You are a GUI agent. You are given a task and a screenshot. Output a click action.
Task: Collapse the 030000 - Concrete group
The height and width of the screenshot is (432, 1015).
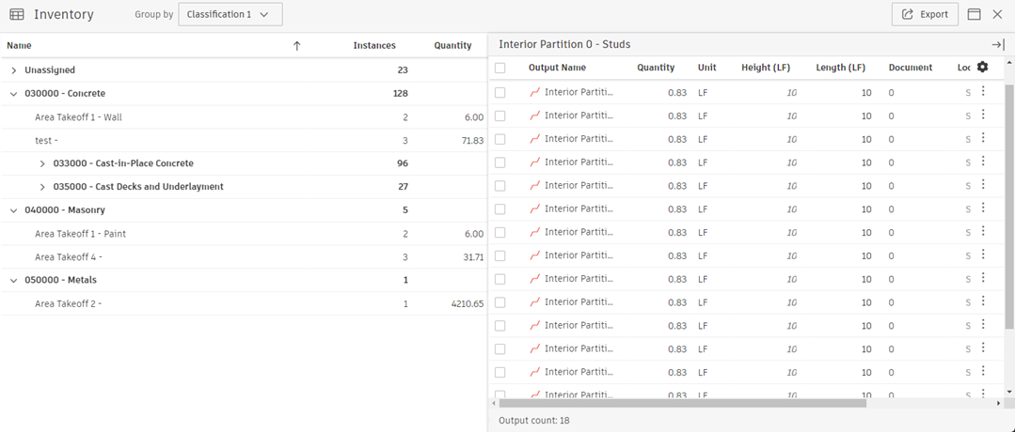tap(14, 94)
